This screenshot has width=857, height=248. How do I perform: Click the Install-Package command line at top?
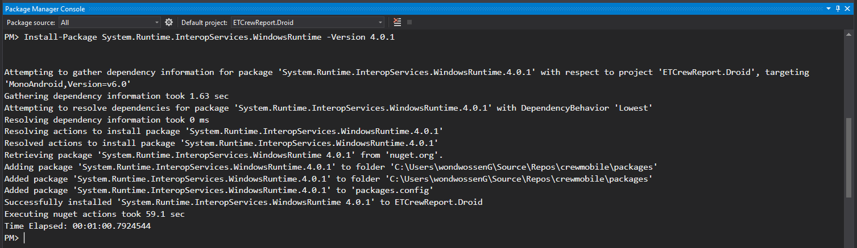[200, 37]
